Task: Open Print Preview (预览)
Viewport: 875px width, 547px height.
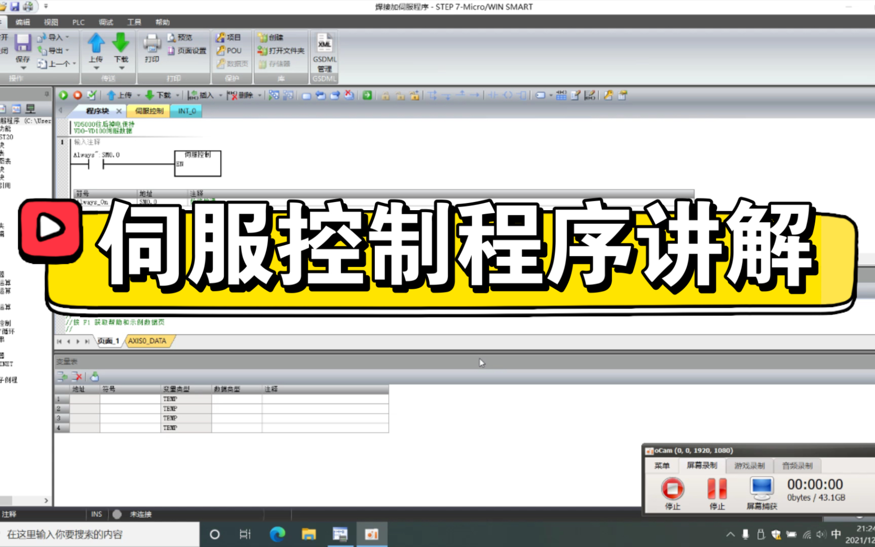Action: (x=180, y=37)
